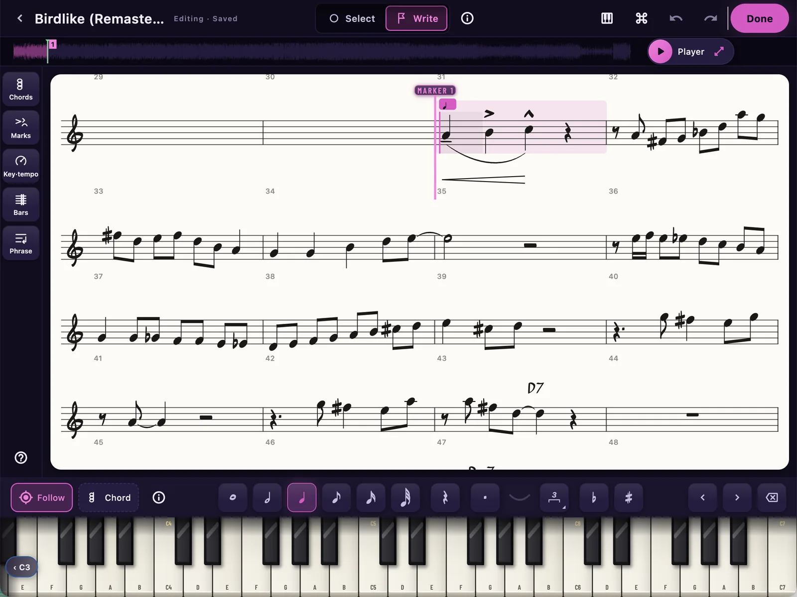Toggle Follow playback mode
797x597 pixels.
coord(42,497)
